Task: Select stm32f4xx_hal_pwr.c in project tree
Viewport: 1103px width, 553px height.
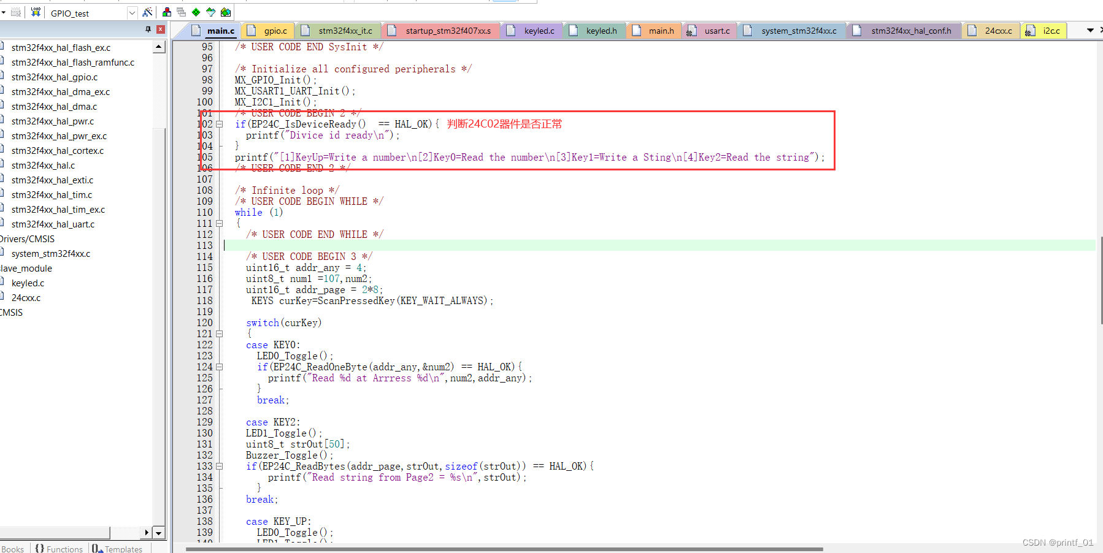Action: [x=53, y=121]
